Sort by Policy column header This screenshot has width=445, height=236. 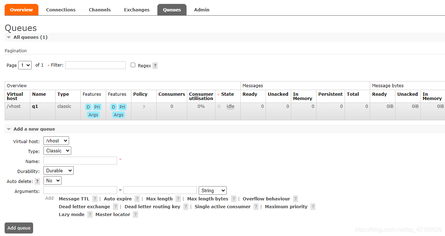click(x=140, y=94)
